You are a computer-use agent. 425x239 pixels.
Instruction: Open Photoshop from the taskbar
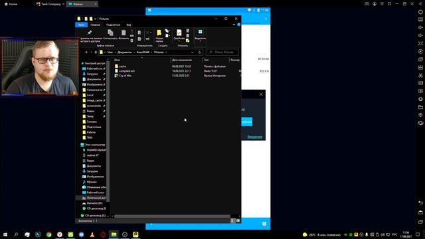point(38,234)
